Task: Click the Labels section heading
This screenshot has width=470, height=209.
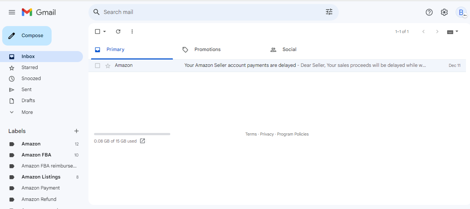Action: 17,131
